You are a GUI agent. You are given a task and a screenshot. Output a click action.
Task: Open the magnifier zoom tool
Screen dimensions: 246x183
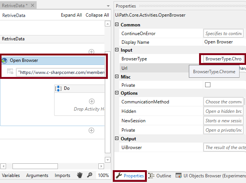tap(90, 175)
